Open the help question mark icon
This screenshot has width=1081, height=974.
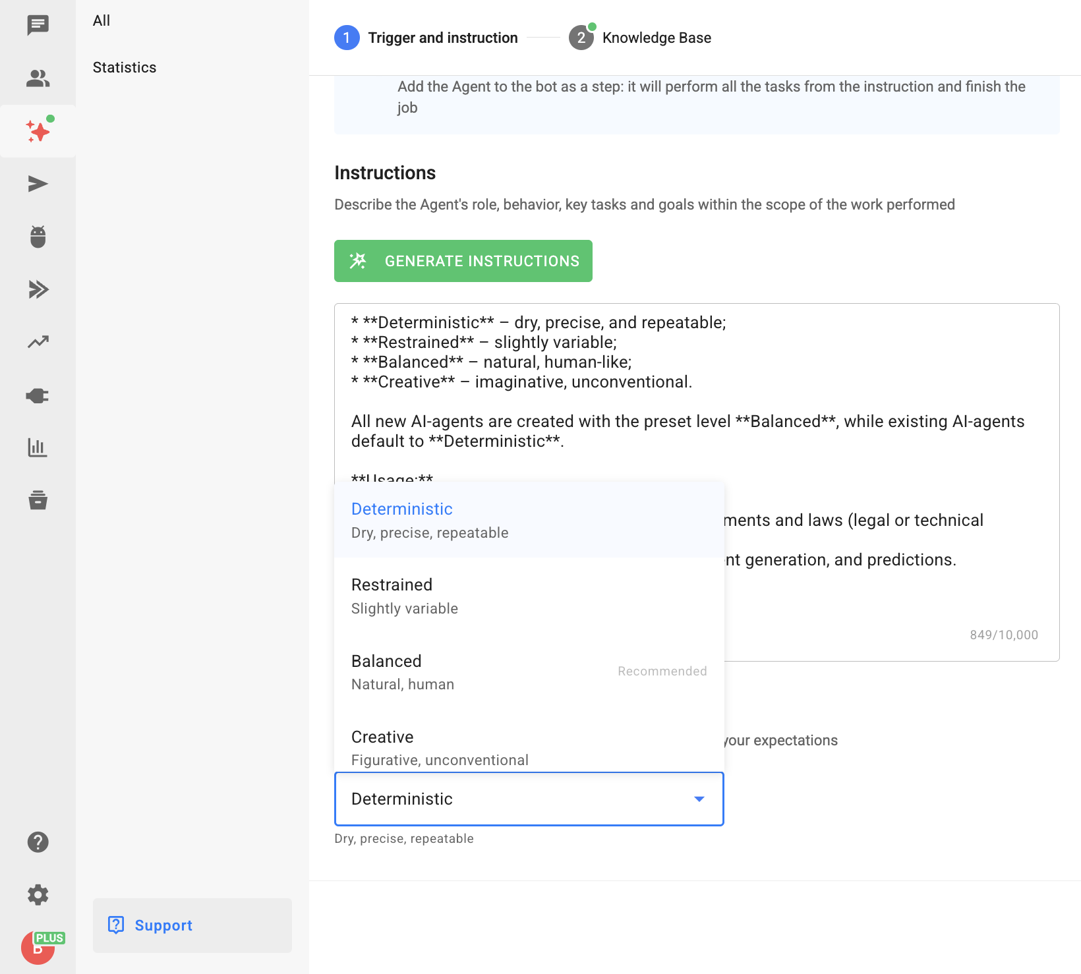(38, 842)
